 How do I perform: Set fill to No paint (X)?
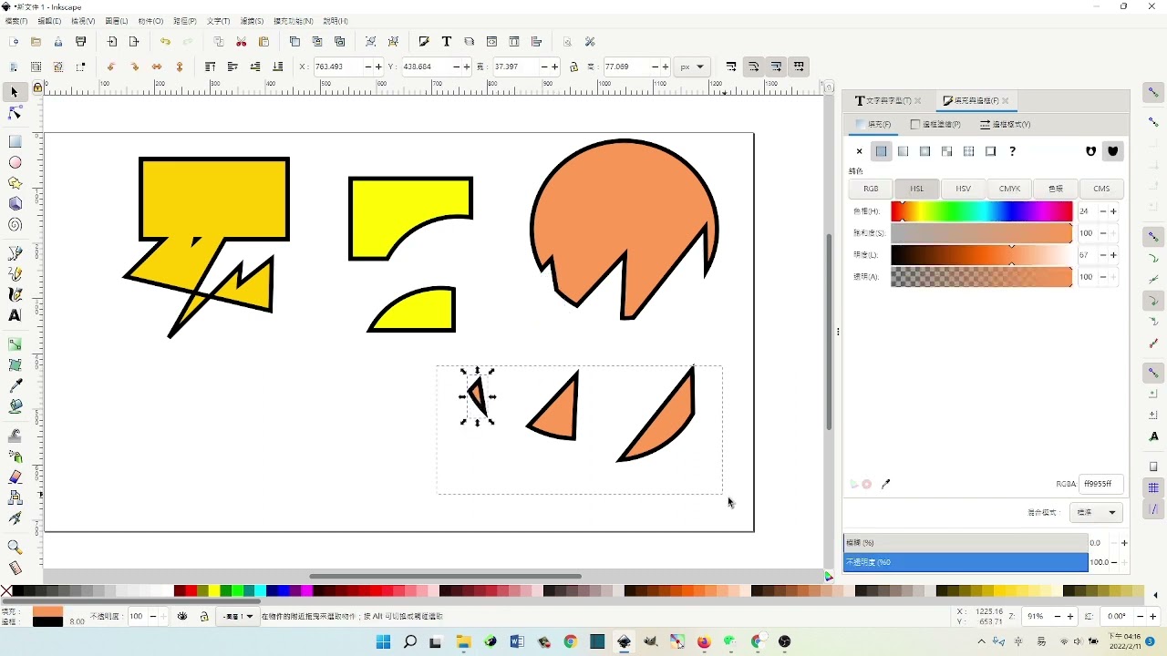tap(859, 151)
